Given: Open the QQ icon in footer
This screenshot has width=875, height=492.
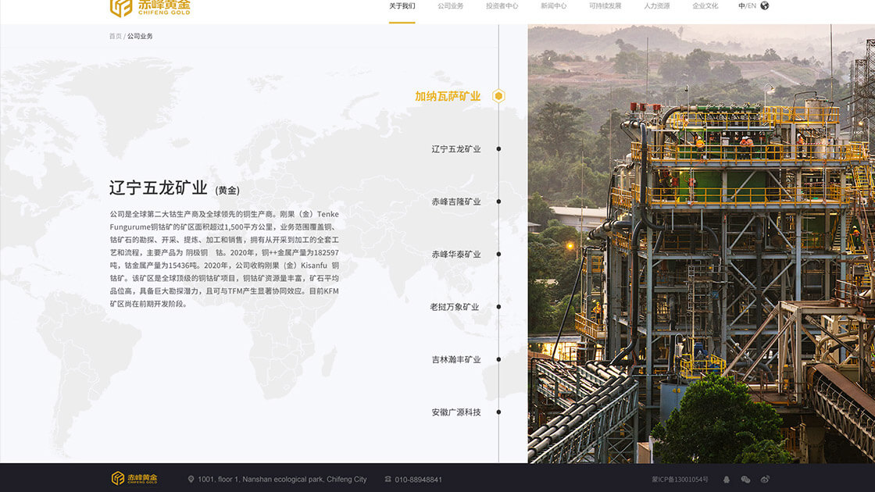Looking at the screenshot, I should (x=727, y=479).
